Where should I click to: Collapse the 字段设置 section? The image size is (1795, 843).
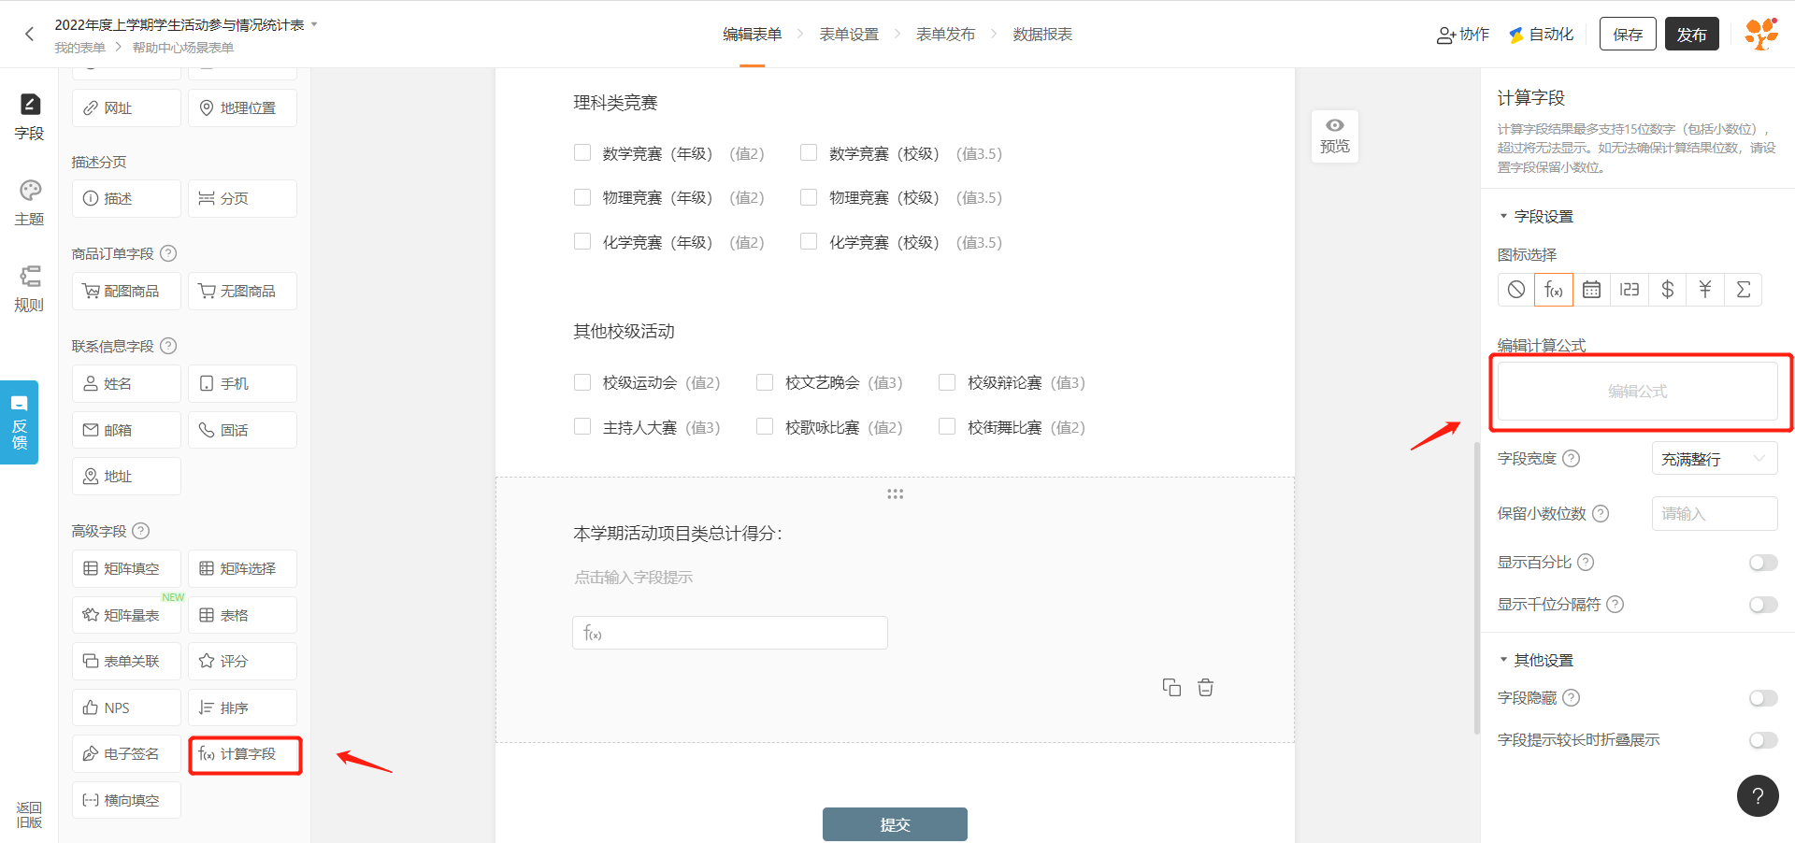click(1503, 216)
